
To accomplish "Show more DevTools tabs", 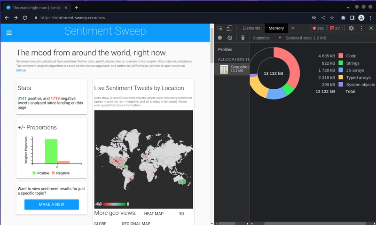I will coord(293,28).
